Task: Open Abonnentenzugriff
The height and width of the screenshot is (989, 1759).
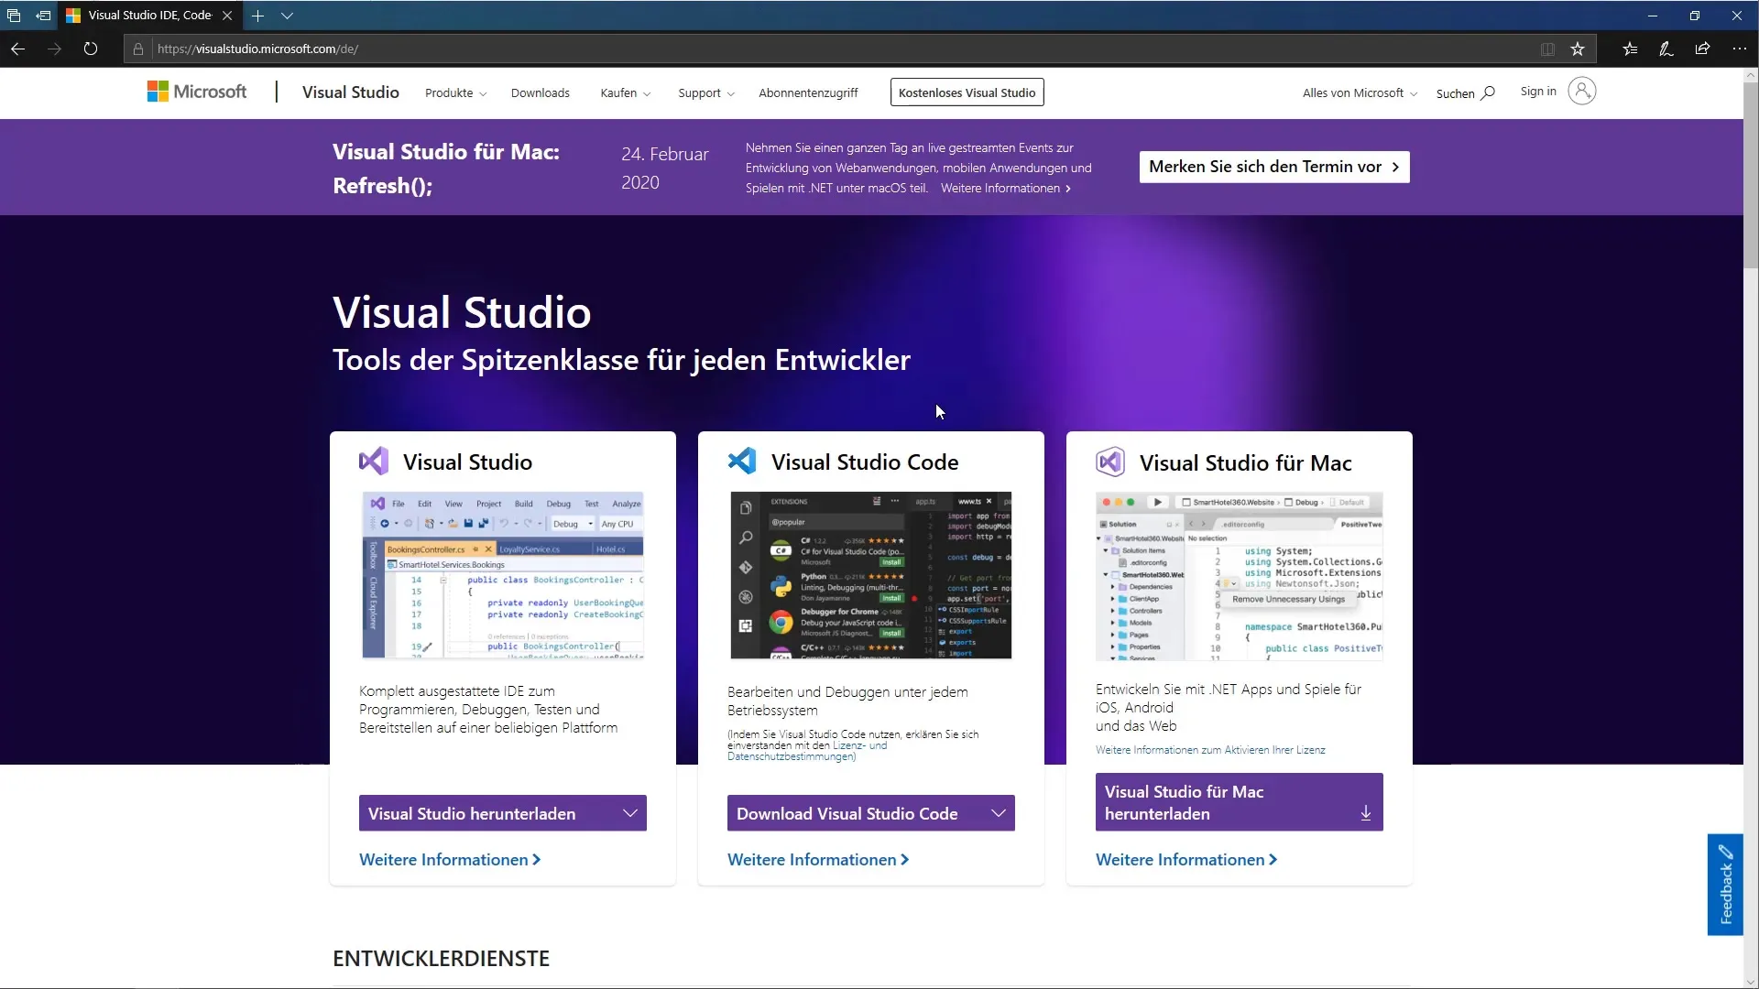Action: coord(808,93)
